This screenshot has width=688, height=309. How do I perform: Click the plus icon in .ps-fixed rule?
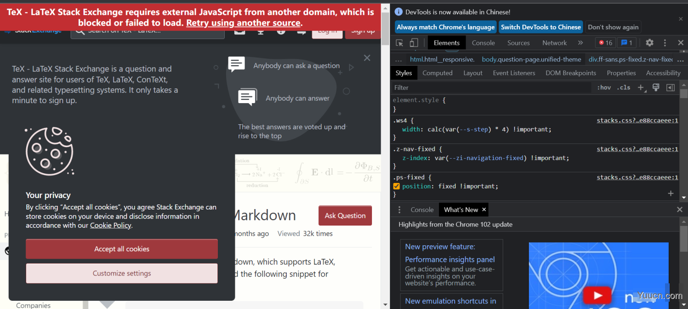[x=671, y=193]
